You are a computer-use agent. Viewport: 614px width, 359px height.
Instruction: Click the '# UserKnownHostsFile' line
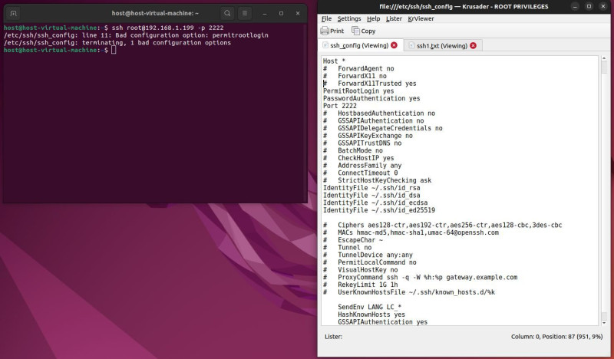(409, 292)
